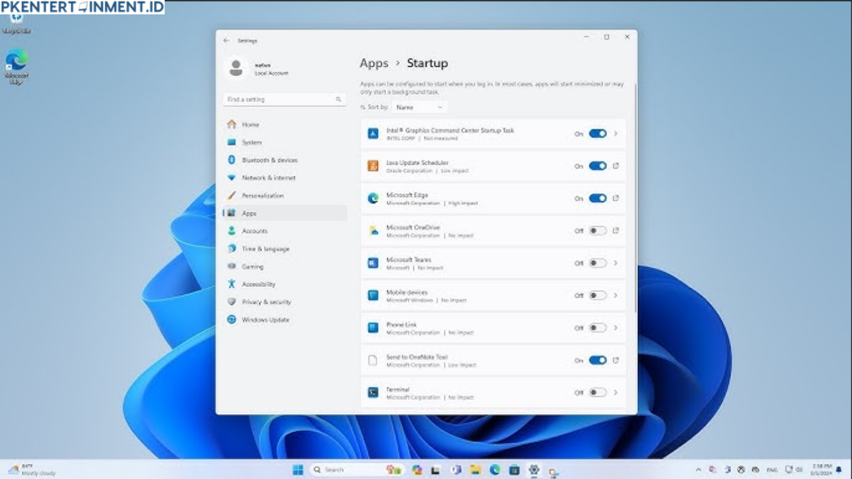Click the Microsoft Teams app icon
Screen dimensions: 852x479
coord(373,263)
